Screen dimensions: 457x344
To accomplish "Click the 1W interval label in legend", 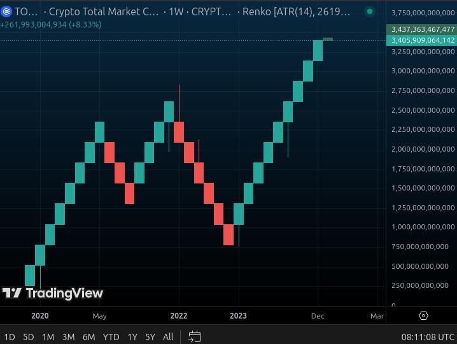I will pos(176,11).
